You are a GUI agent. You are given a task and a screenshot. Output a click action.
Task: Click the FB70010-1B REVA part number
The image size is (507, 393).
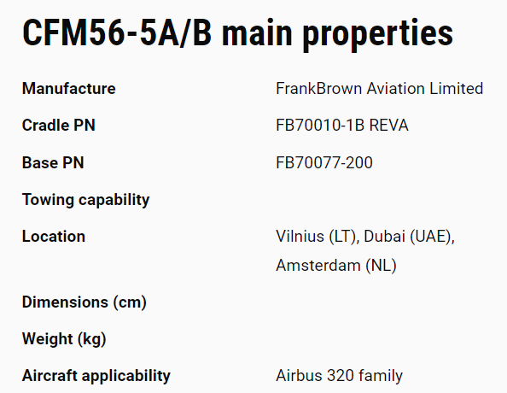[342, 125]
